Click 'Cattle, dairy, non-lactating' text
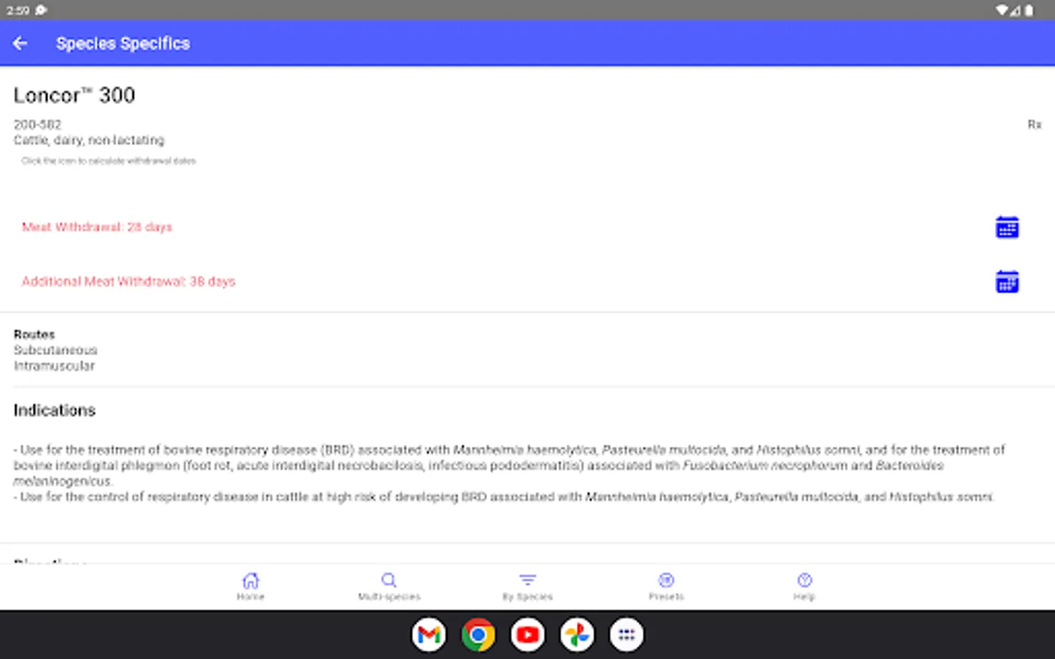1055x659 pixels. click(x=89, y=140)
